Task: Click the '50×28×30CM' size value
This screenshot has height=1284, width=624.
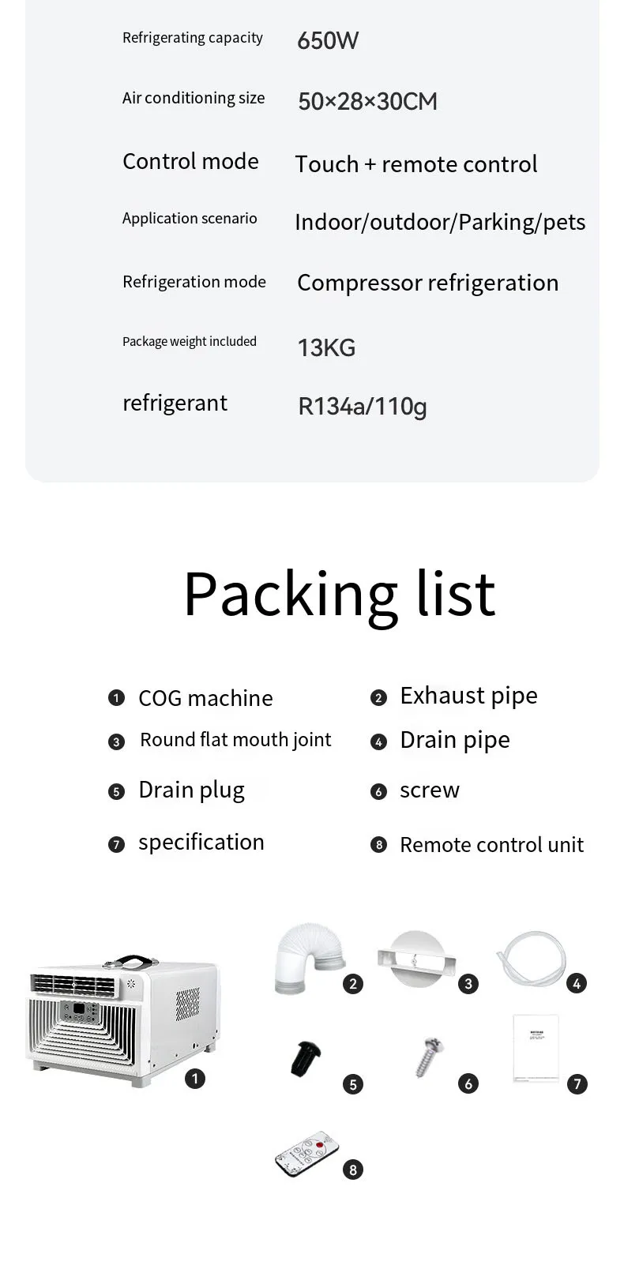Action: 367,101
